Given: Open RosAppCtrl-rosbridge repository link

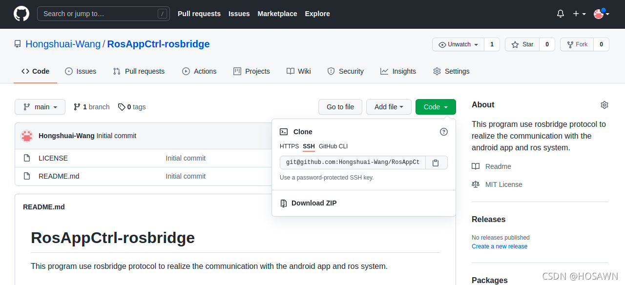Looking at the screenshot, I should pos(158,44).
